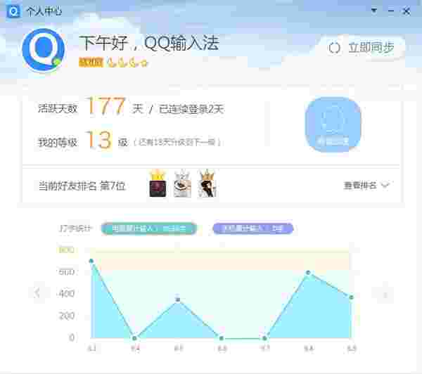
Task: Click the middle chart point near 350
Action: pos(178,299)
